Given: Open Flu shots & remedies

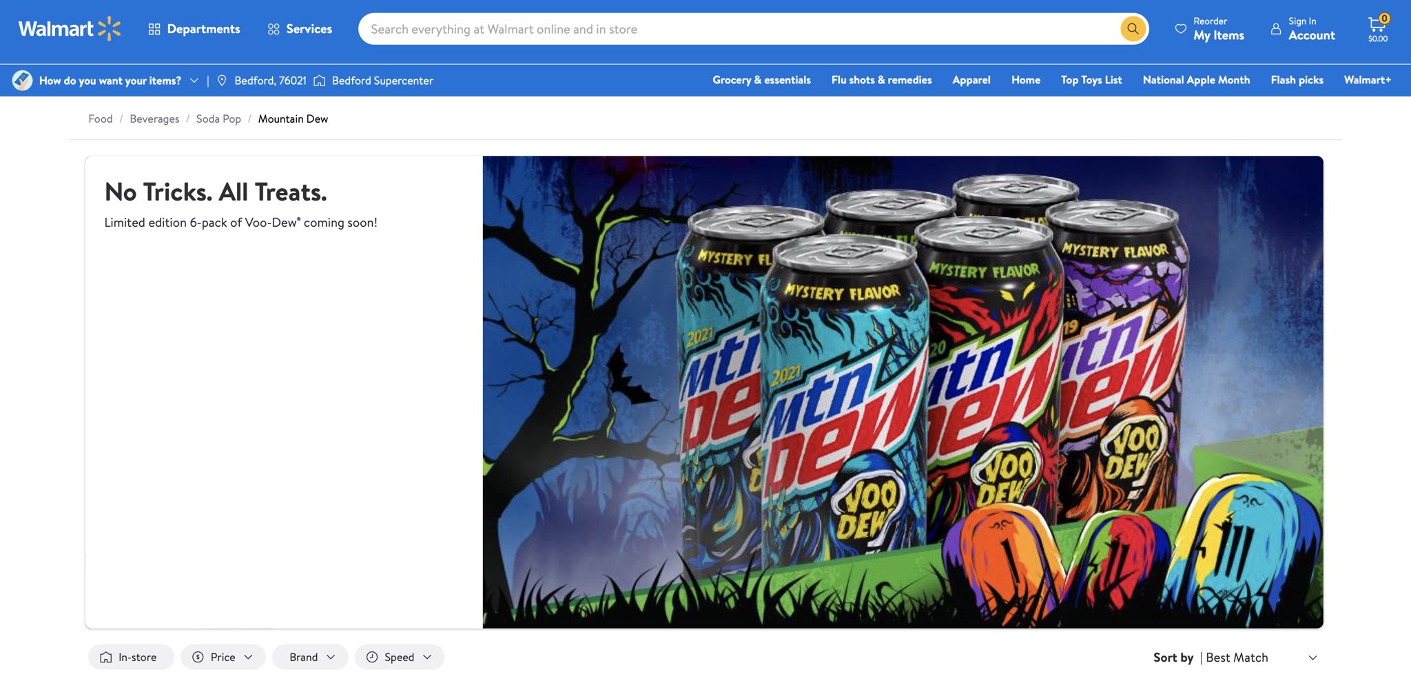Looking at the screenshot, I should tap(881, 80).
